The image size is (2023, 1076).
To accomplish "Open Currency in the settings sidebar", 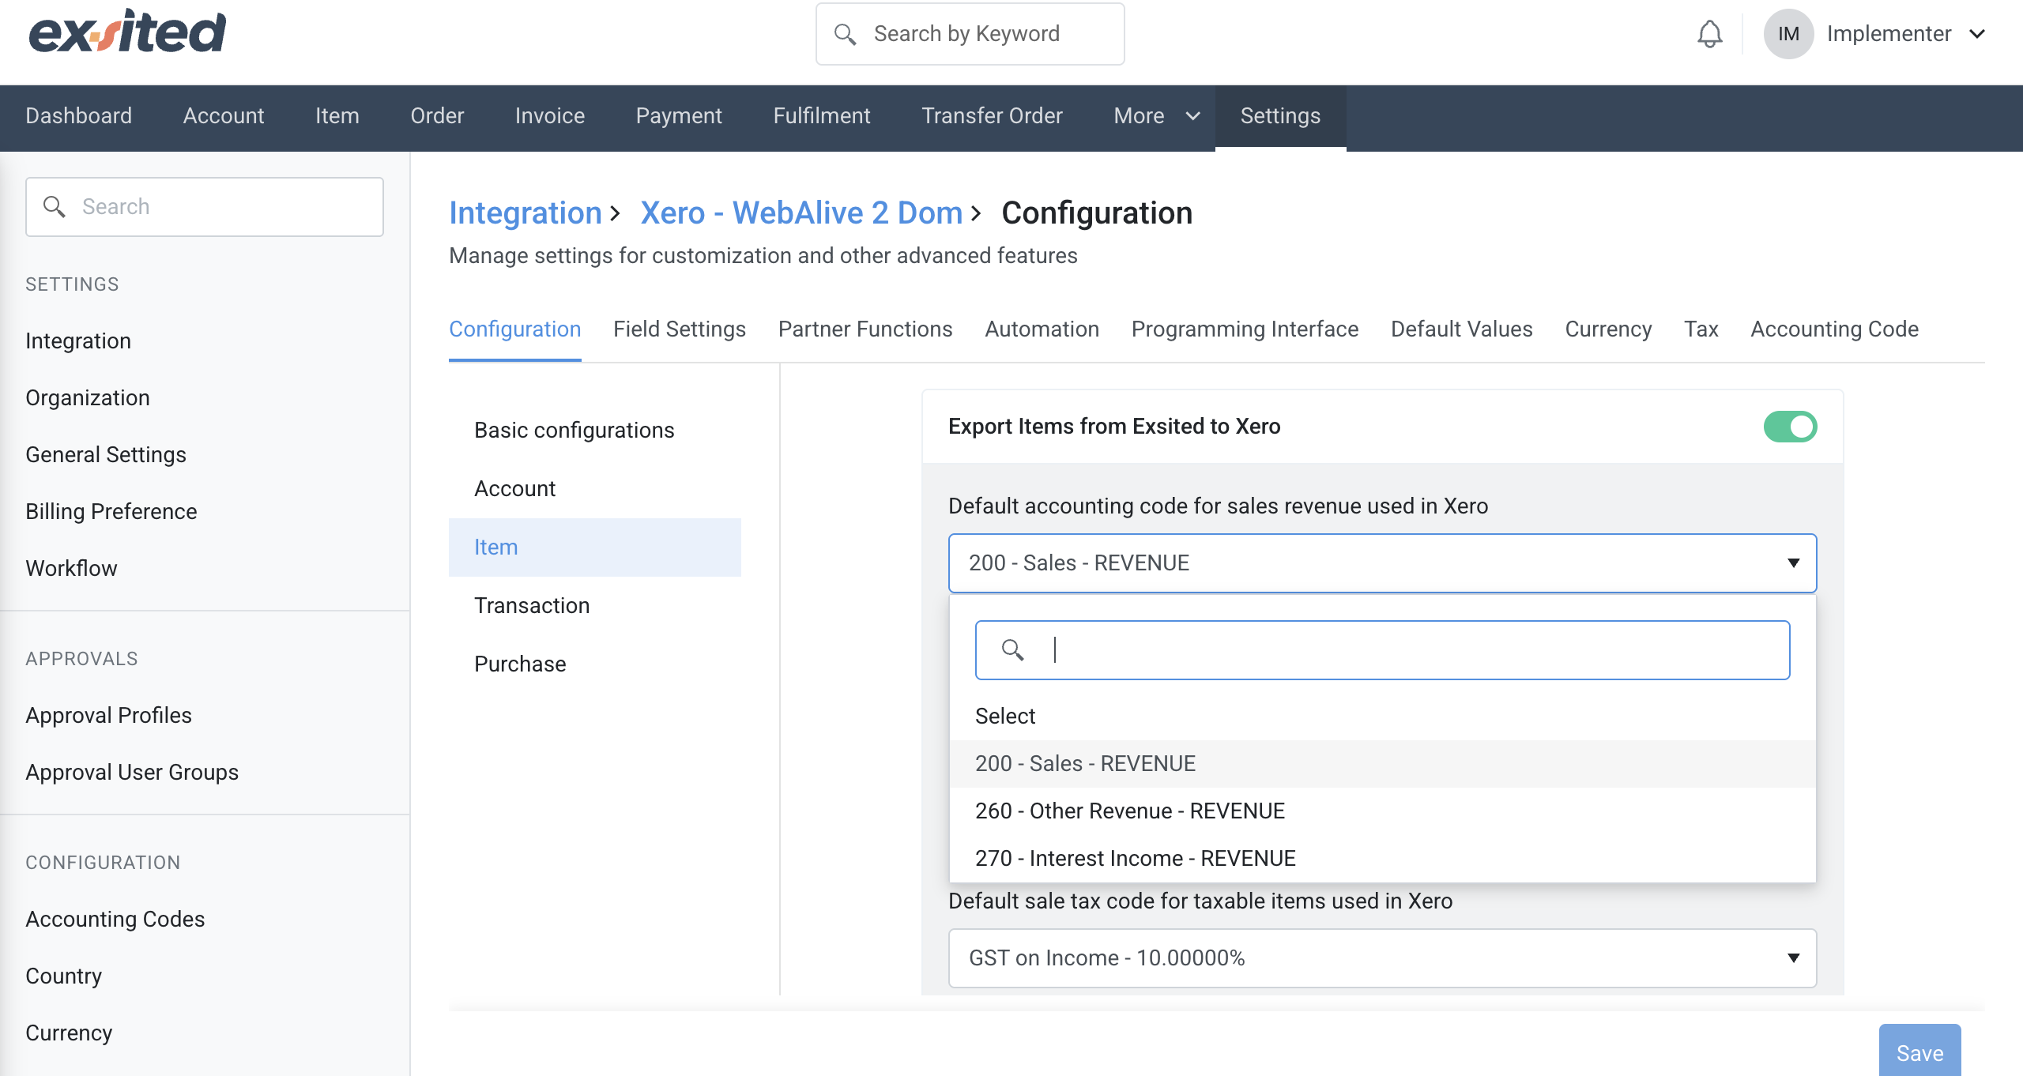I will [x=69, y=1033].
